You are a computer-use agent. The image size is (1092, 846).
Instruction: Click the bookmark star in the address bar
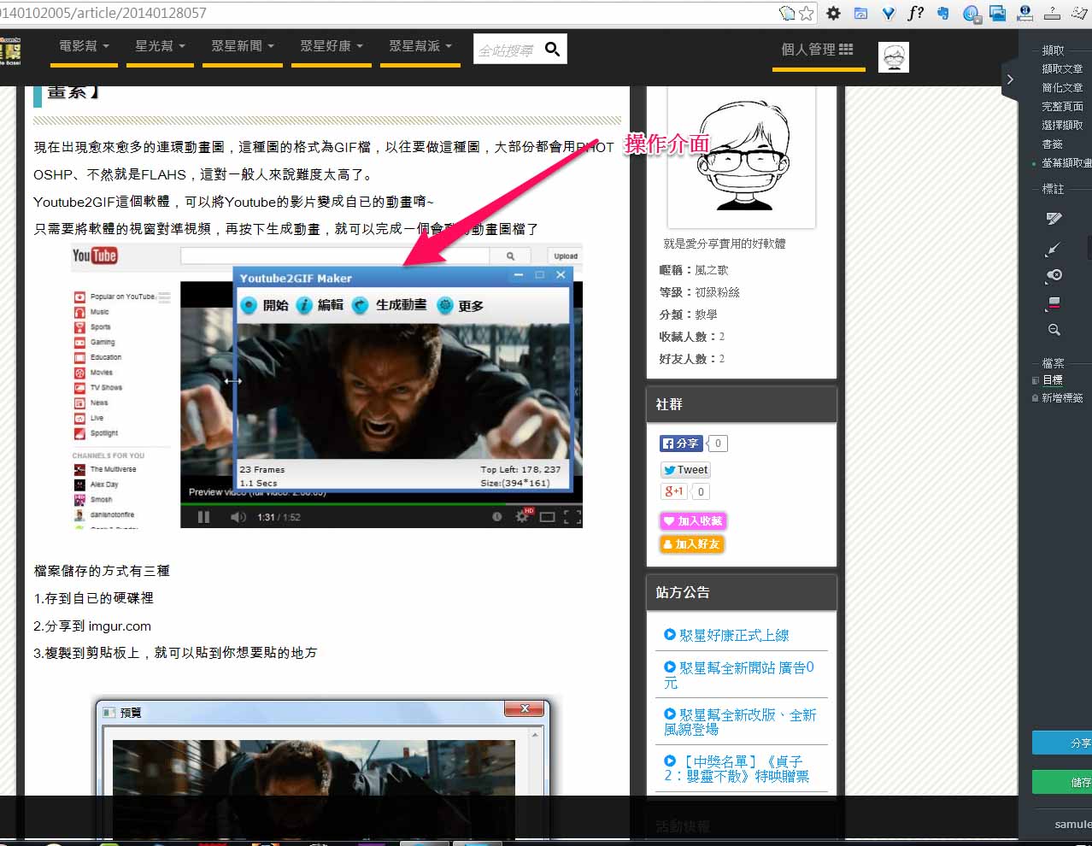(806, 13)
